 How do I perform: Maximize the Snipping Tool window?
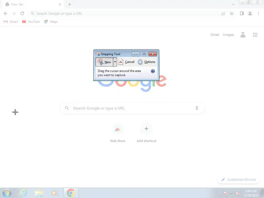[x=144, y=54]
